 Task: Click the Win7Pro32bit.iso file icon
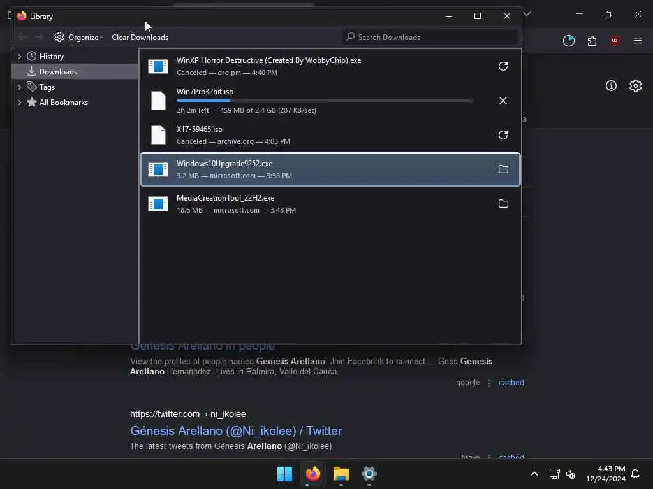[x=158, y=101]
